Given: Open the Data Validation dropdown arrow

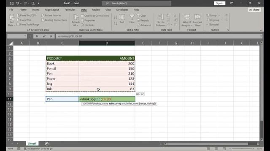Looking at the screenshot, I should point(172,25).
